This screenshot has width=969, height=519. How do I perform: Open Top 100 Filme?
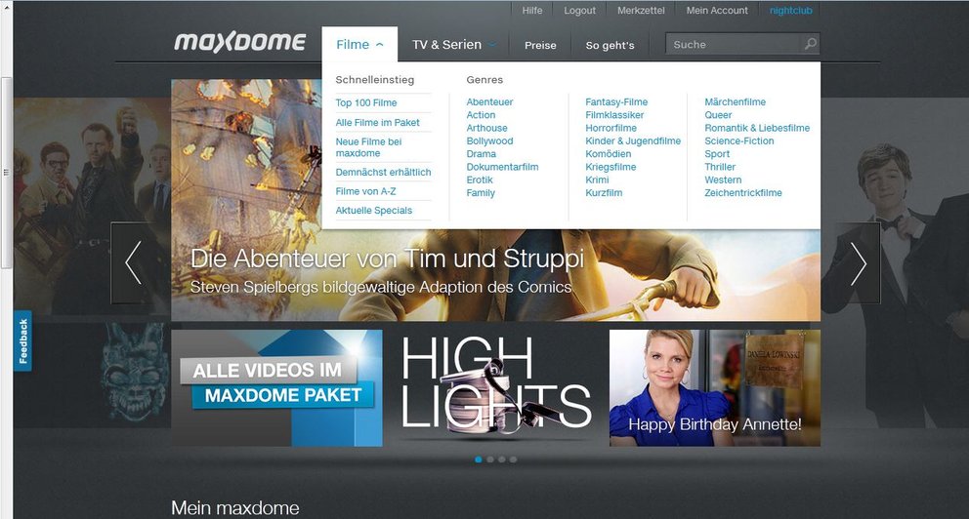point(366,103)
